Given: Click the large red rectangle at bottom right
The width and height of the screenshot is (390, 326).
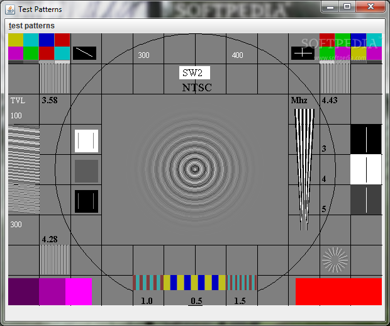Looking at the screenshot, I should (x=338, y=291).
